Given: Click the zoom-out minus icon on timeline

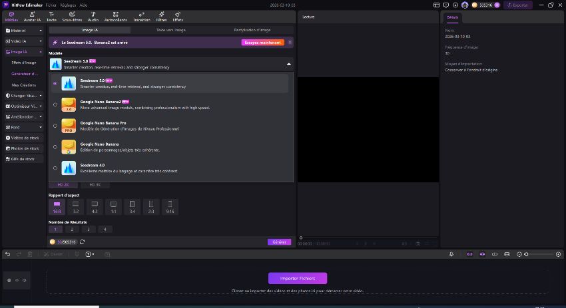Looking at the screenshot, I should click(519, 254).
